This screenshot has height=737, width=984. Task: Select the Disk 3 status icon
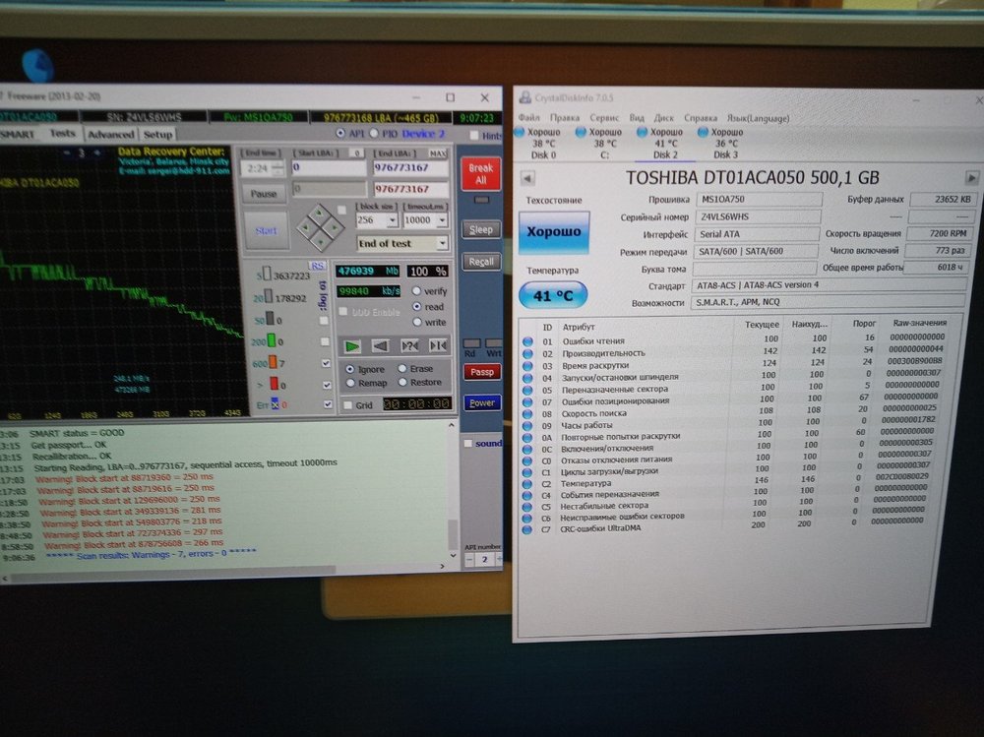705,132
